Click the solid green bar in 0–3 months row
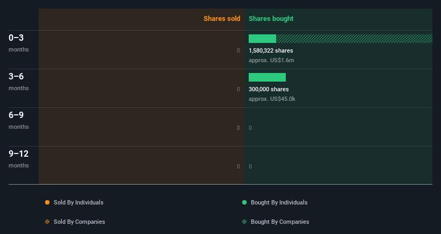 262,39
